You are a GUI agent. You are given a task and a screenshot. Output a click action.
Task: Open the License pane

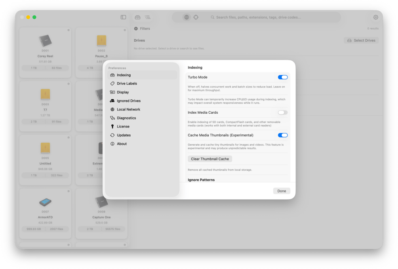pyautogui.click(x=142, y=126)
